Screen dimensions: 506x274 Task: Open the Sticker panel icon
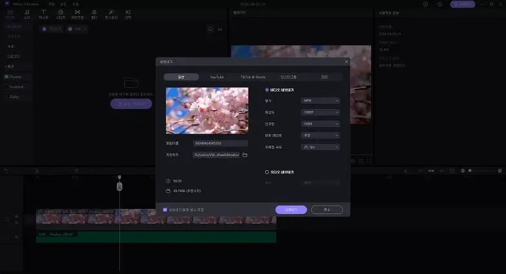click(x=61, y=14)
